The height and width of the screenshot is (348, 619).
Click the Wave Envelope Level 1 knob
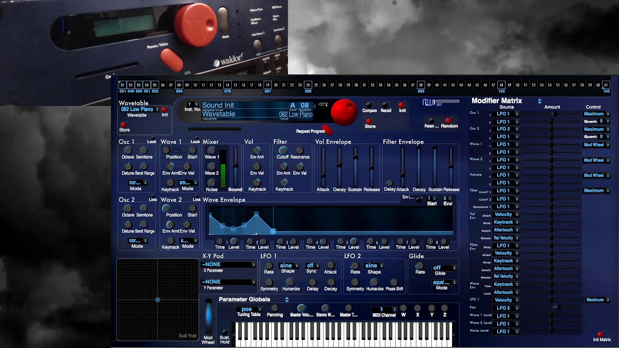[x=234, y=241]
